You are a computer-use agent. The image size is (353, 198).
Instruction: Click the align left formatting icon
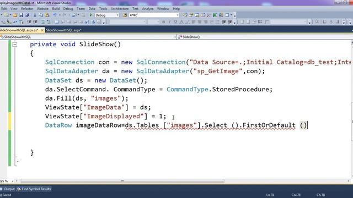(x=194, y=22)
